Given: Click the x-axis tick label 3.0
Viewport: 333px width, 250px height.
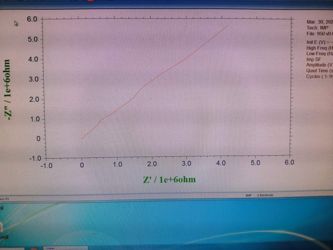Looking at the screenshot, I should 186,163.
